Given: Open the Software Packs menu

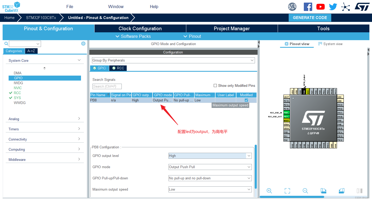Looking at the screenshot, I should tap(133, 36).
